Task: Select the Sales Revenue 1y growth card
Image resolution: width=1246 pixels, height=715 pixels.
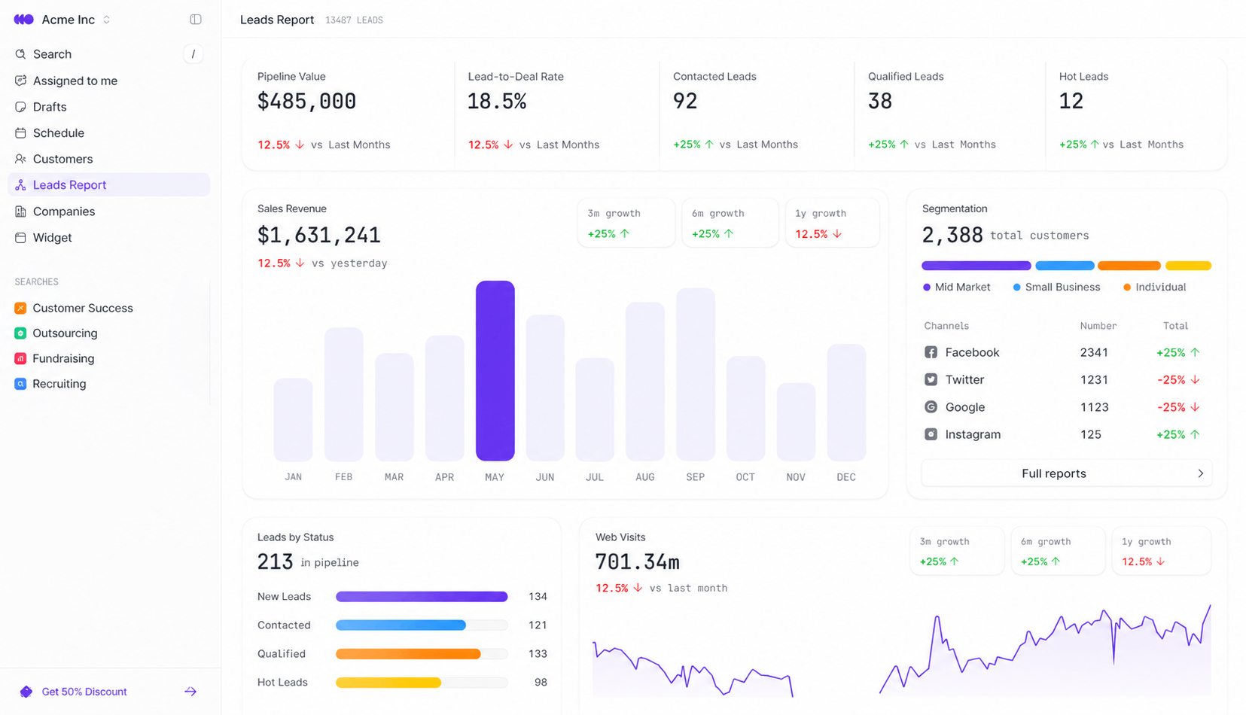Action: coord(833,223)
